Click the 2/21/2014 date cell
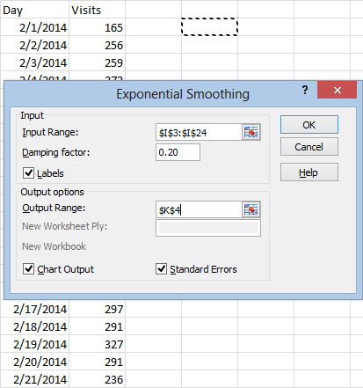363x388 pixels. click(x=35, y=379)
